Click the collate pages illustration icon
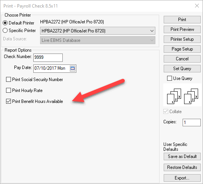Viewport: 203px width, 184px height. [183, 96]
